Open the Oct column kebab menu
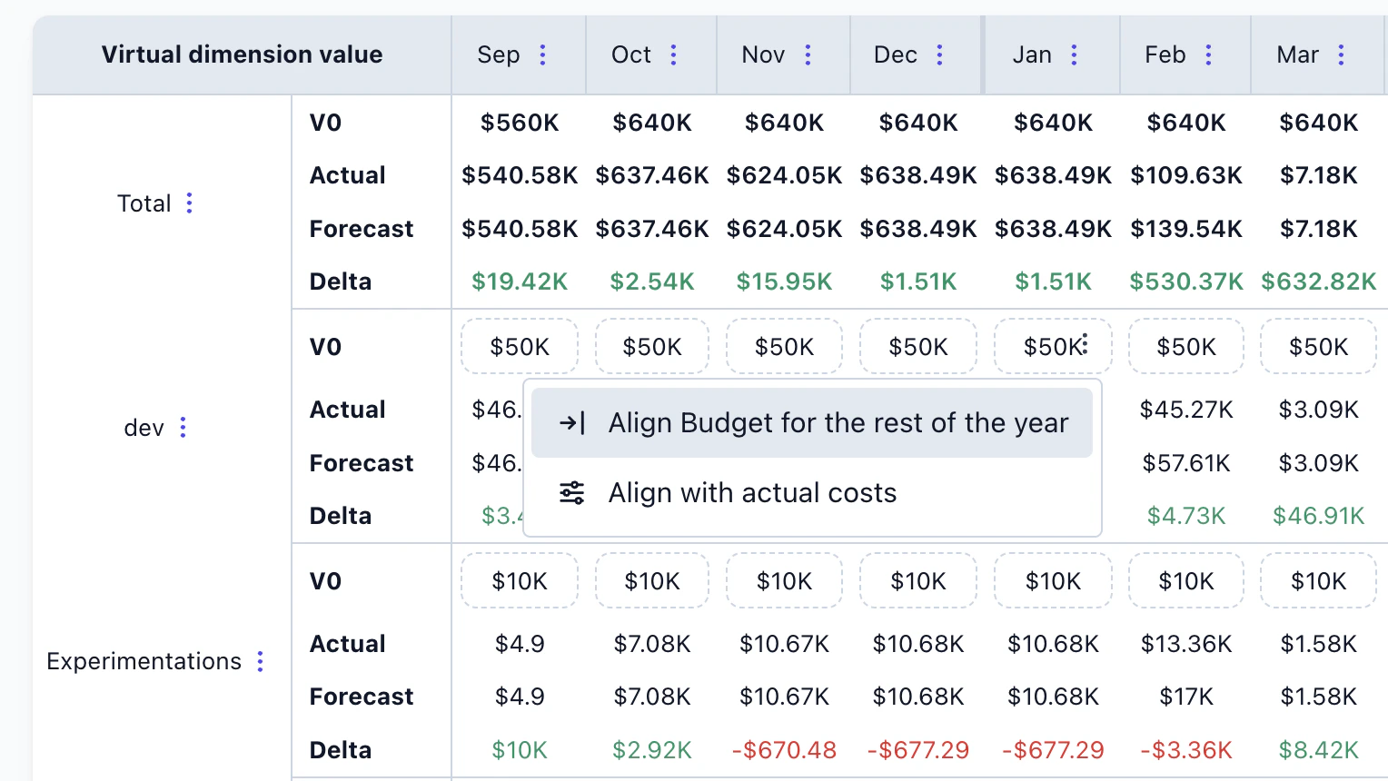Viewport: 1388px width, 781px height. tap(673, 54)
